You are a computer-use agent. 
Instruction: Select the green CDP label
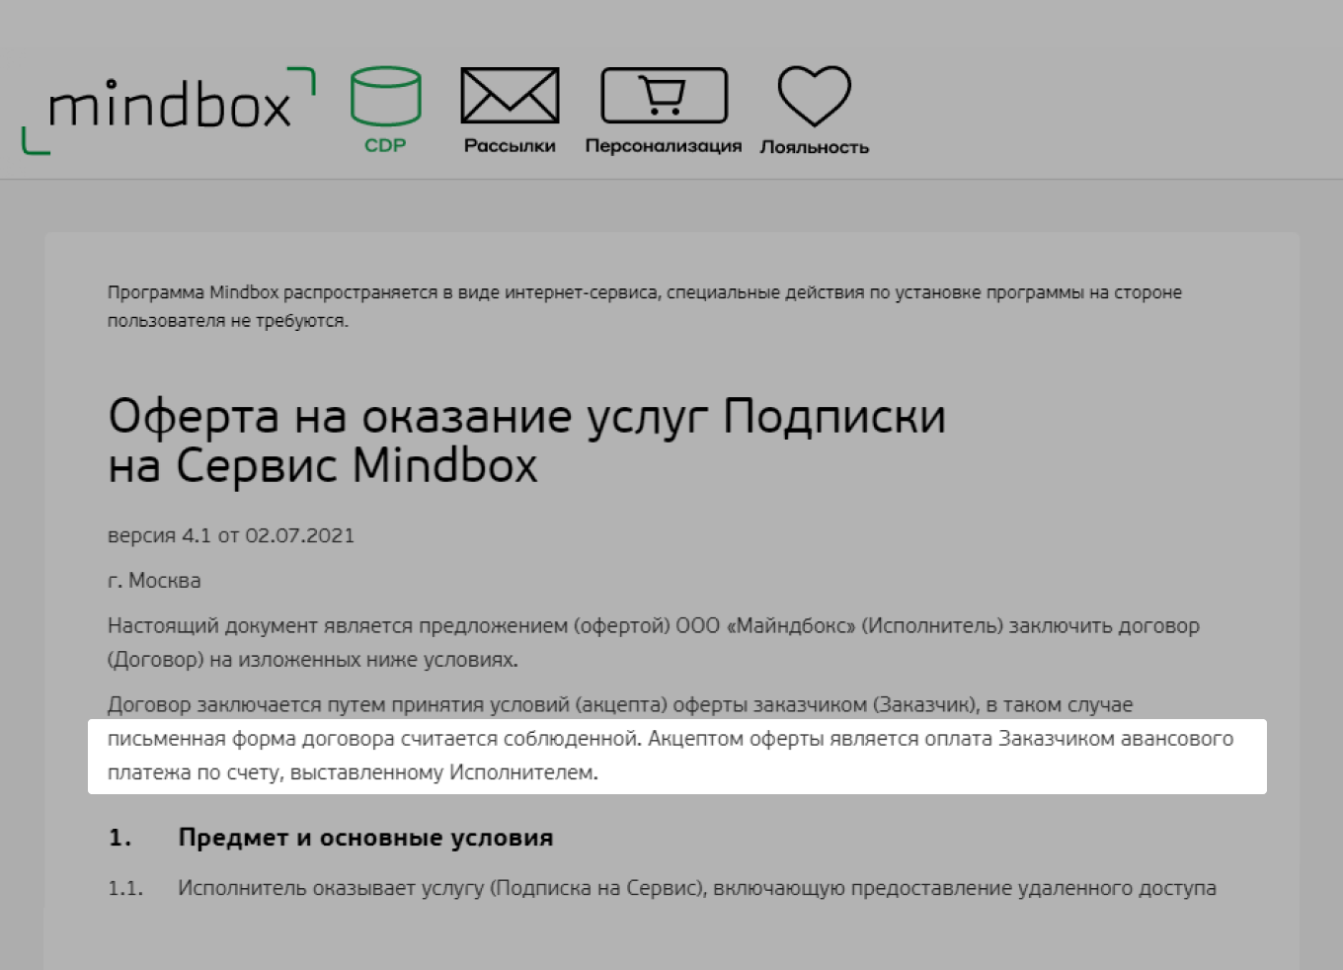tap(385, 145)
